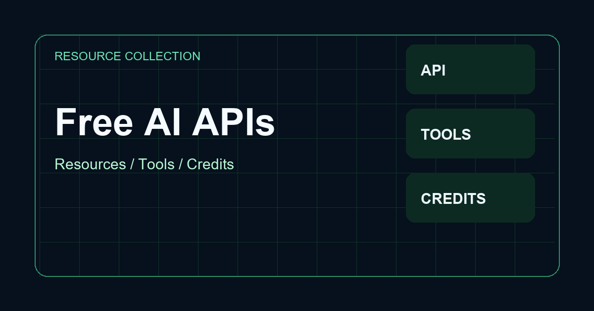594x311 pixels.
Task: Select the word Credits in the subtitle
Action: coord(210,164)
